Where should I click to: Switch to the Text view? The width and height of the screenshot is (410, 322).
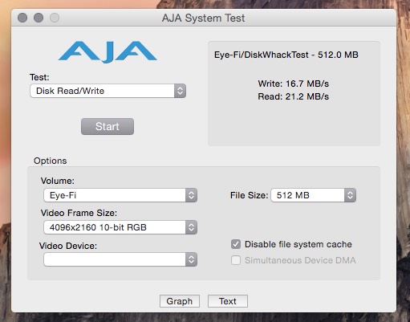click(x=228, y=301)
